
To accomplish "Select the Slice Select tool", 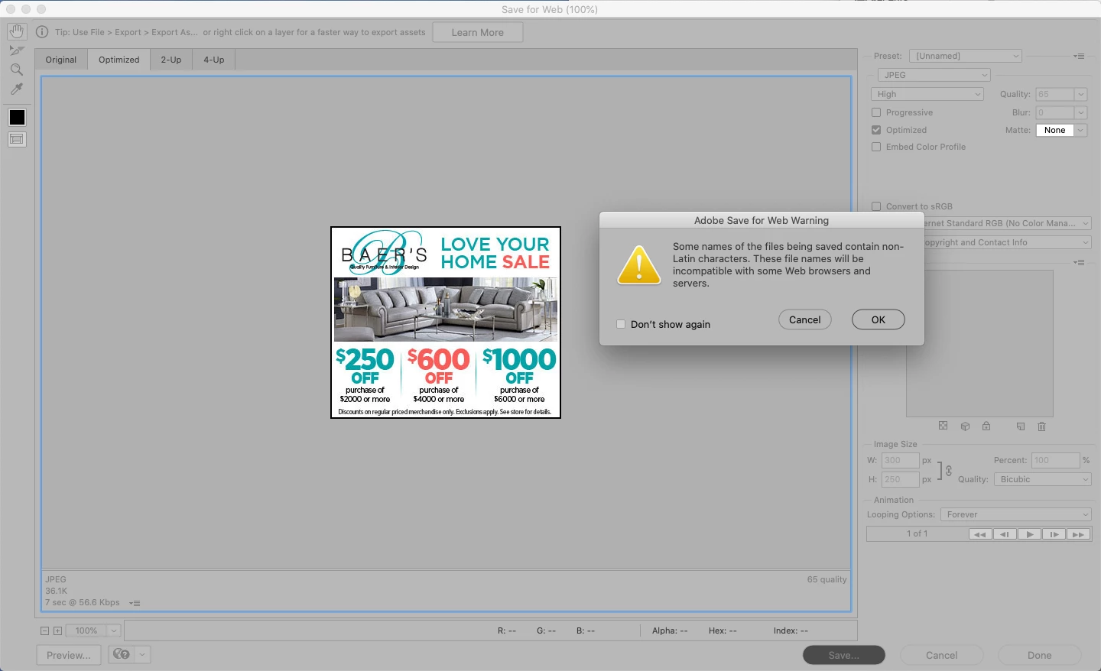I will click(x=17, y=50).
